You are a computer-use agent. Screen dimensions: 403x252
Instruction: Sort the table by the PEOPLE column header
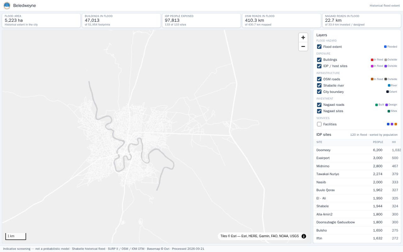click(x=378, y=142)
